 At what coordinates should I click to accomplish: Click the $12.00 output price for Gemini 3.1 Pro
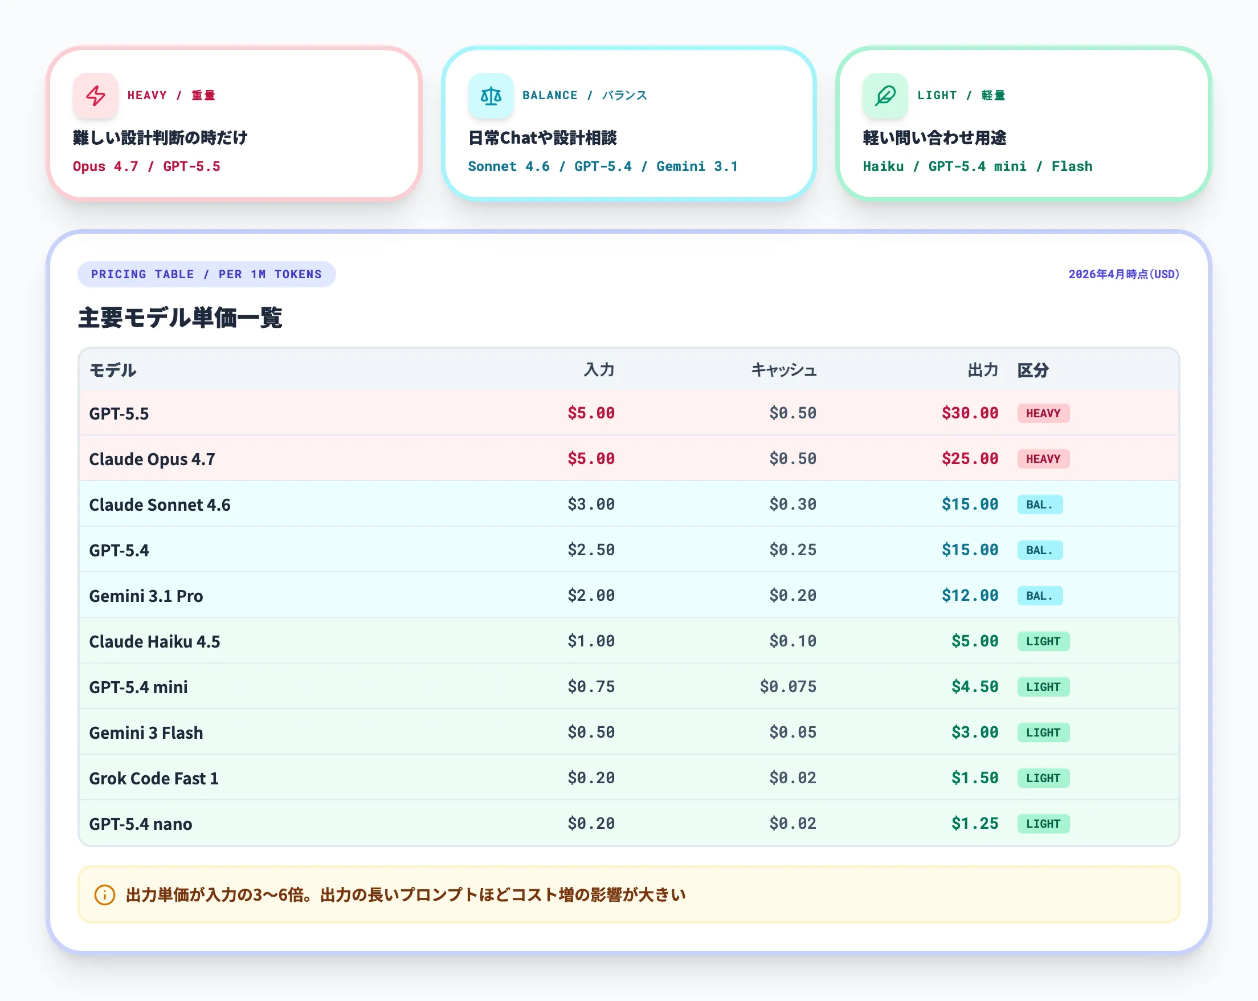click(x=970, y=595)
